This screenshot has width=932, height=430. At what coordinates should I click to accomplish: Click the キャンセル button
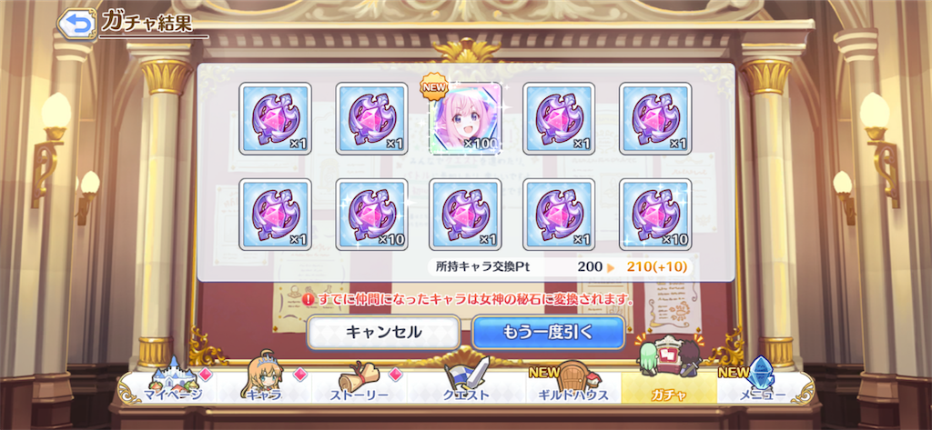click(383, 332)
